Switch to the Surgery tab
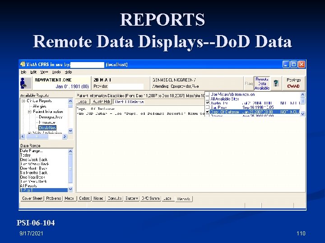The image size is (325, 243). (x=132, y=198)
